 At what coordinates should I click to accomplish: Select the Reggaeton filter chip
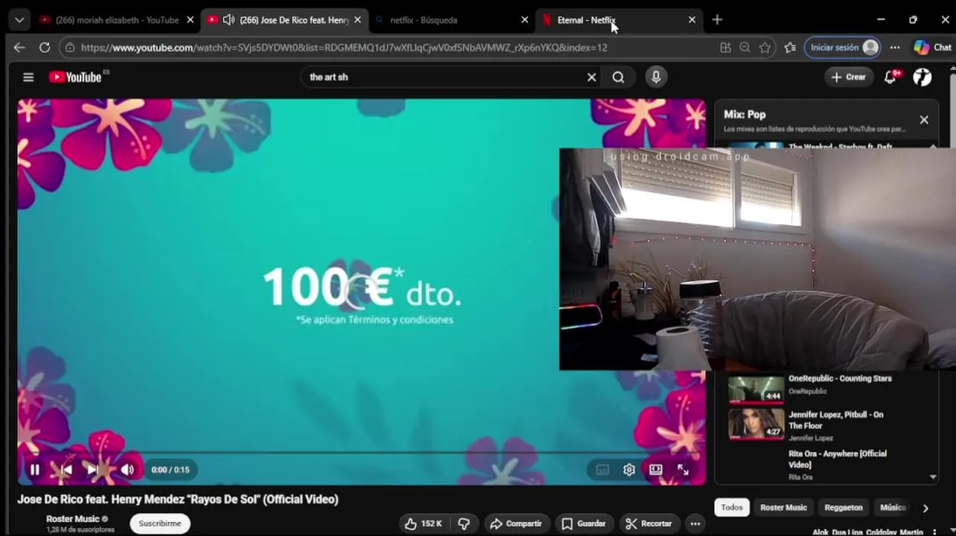844,508
